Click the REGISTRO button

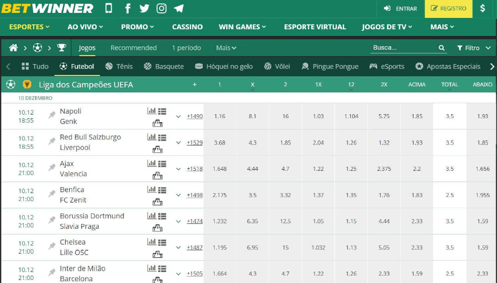pyautogui.click(x=448, y=8)
